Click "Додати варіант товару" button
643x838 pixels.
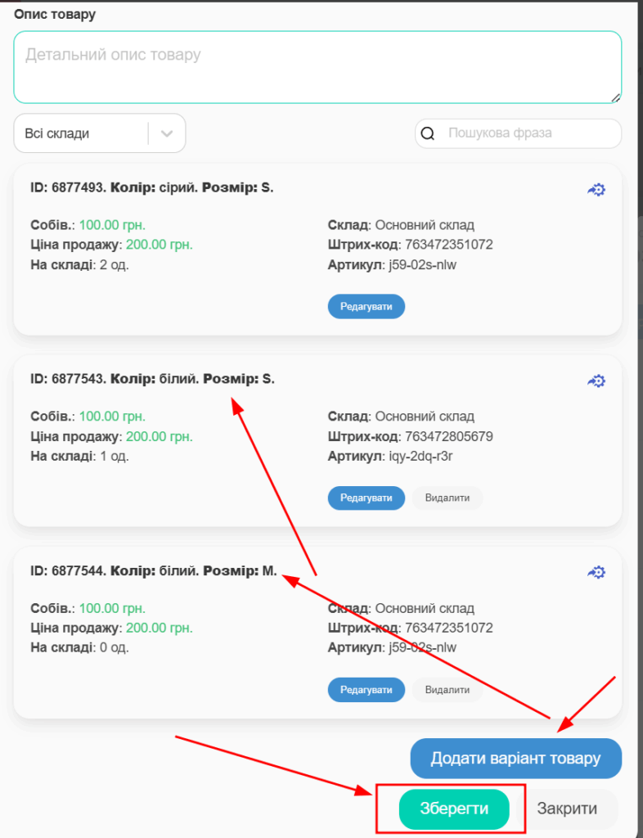pos(515,758)
